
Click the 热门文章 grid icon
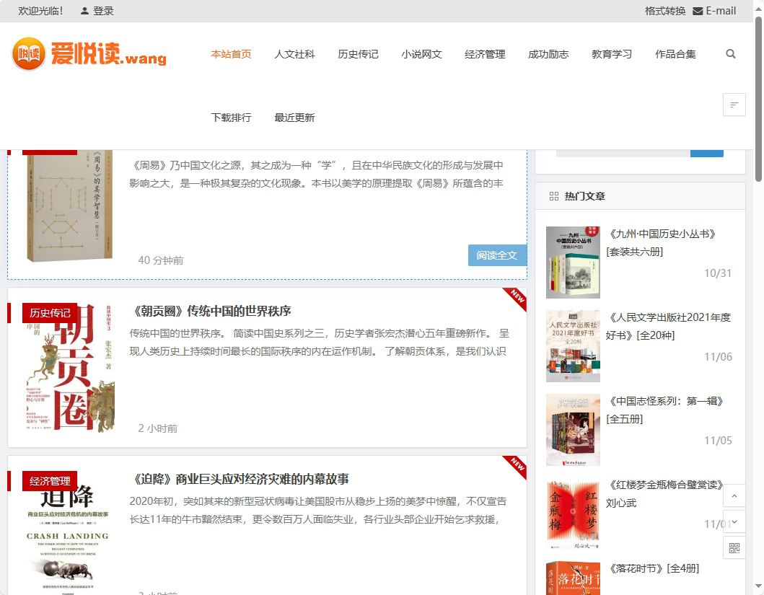(554, 196)
